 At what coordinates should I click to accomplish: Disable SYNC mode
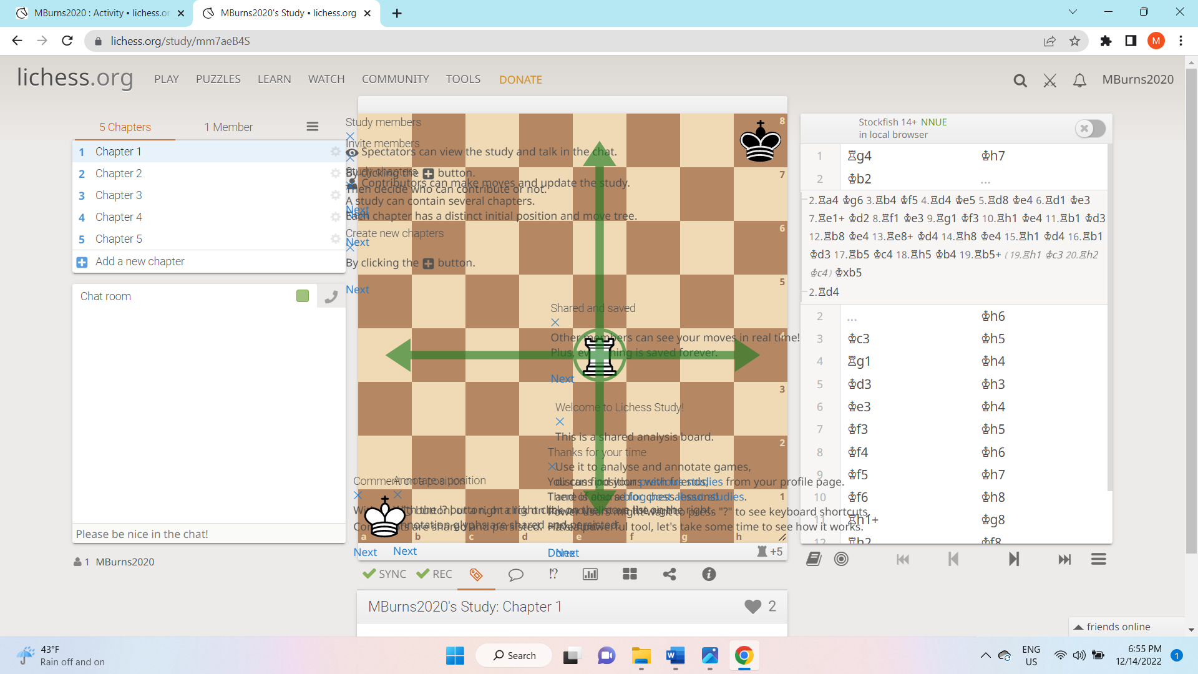tap(384, 574)
